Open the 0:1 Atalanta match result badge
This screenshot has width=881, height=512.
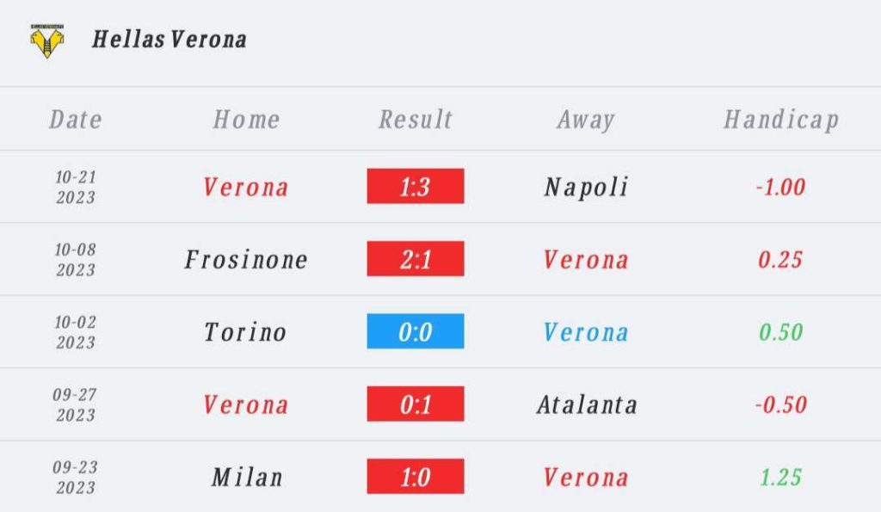[416, 404]
